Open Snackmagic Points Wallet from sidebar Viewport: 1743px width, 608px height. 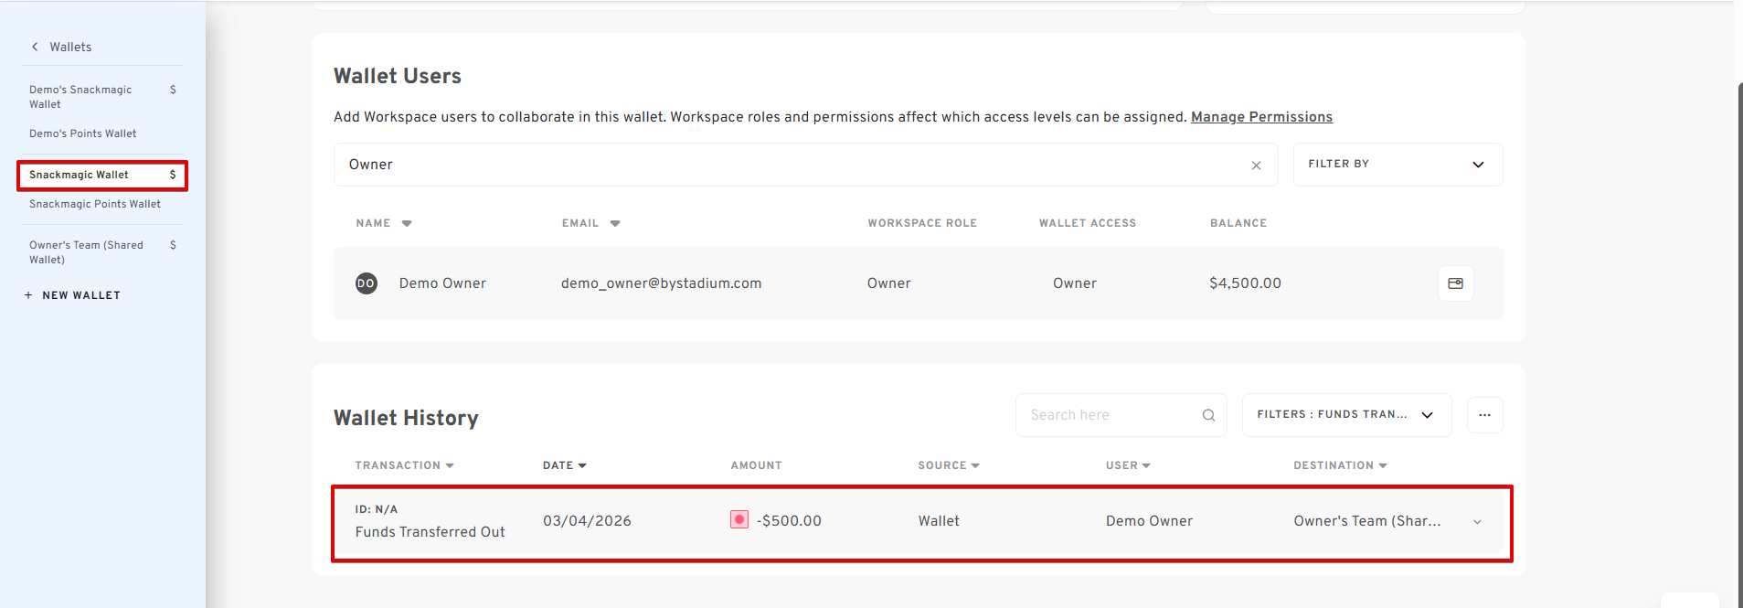coord(94,204)
